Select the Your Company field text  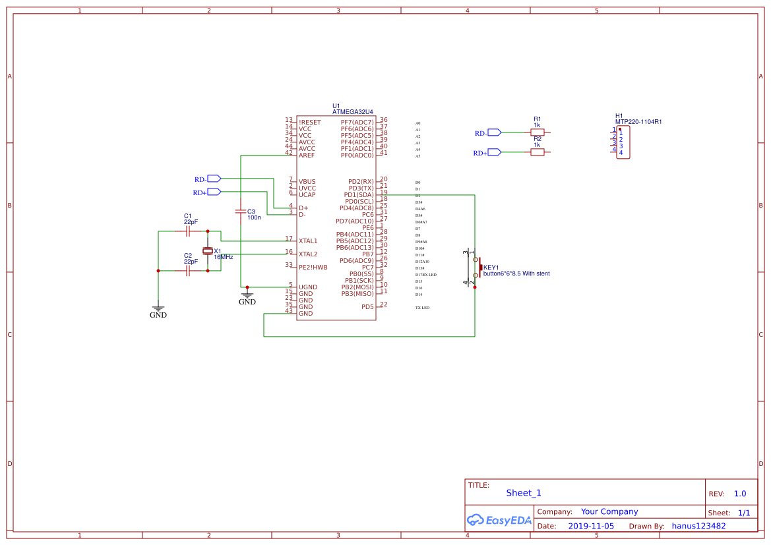pyautogui.click(x=609, y=511)
